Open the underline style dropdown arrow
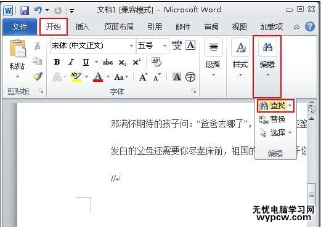Image resolution: width=321 pixels, height=227 pixels. [x=96, y=62]
